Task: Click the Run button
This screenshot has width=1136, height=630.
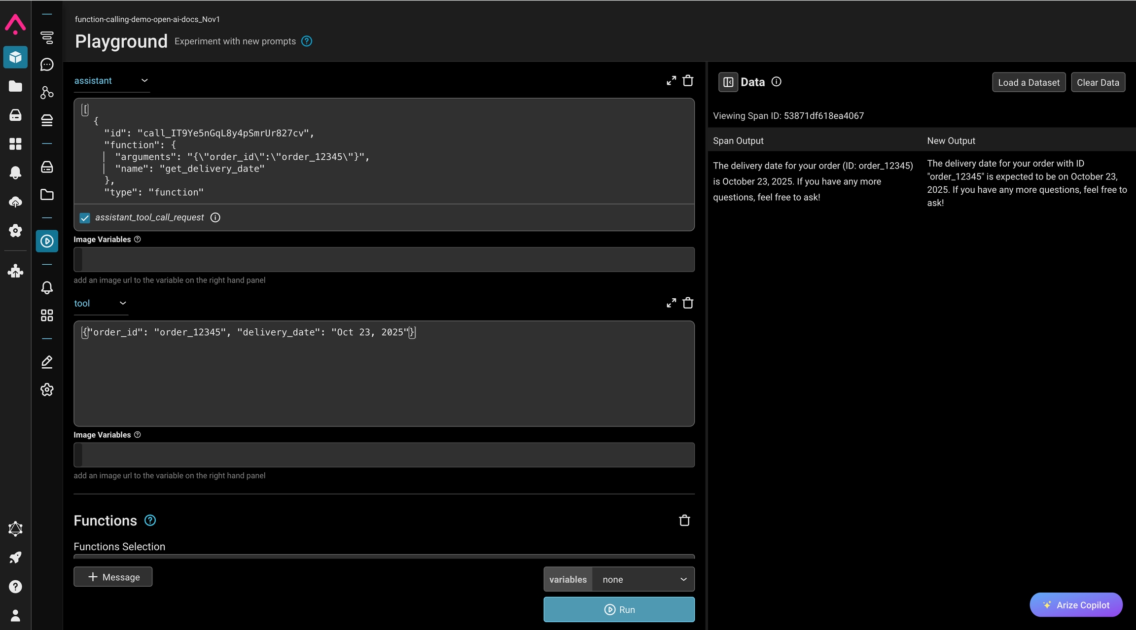Action: (619, 610)
